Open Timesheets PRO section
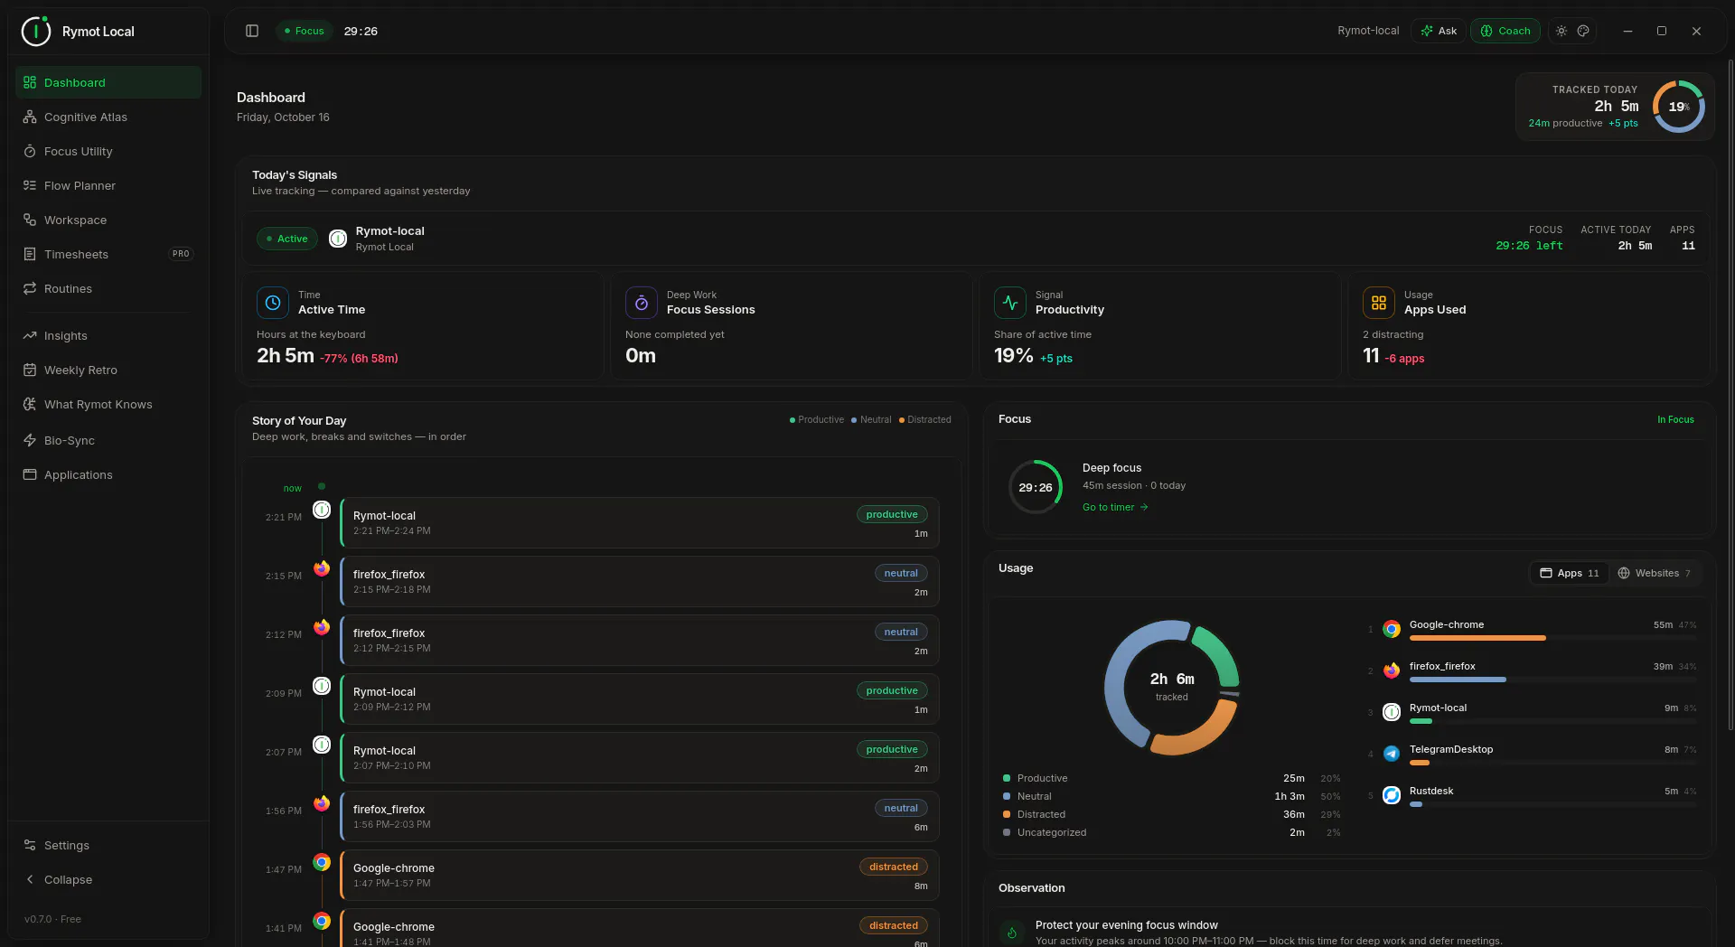The width and height of the screenshot is (1735, 947). tap(108, 254)
